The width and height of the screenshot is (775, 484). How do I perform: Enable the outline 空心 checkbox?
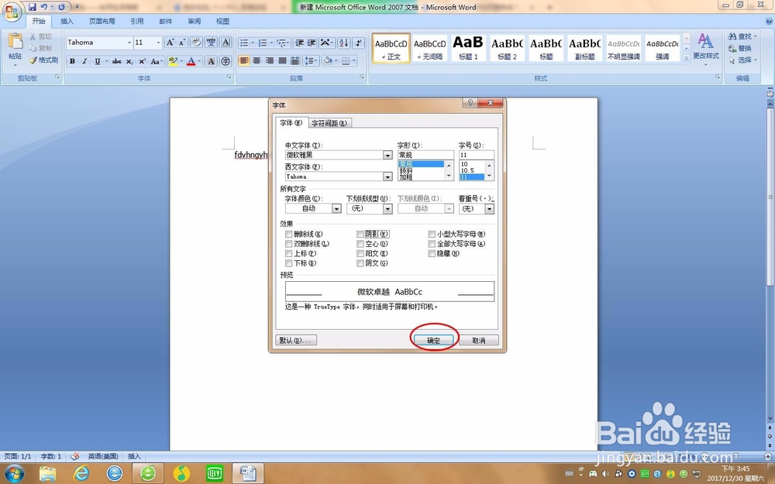pyautogui.click(x=360, y=244)
